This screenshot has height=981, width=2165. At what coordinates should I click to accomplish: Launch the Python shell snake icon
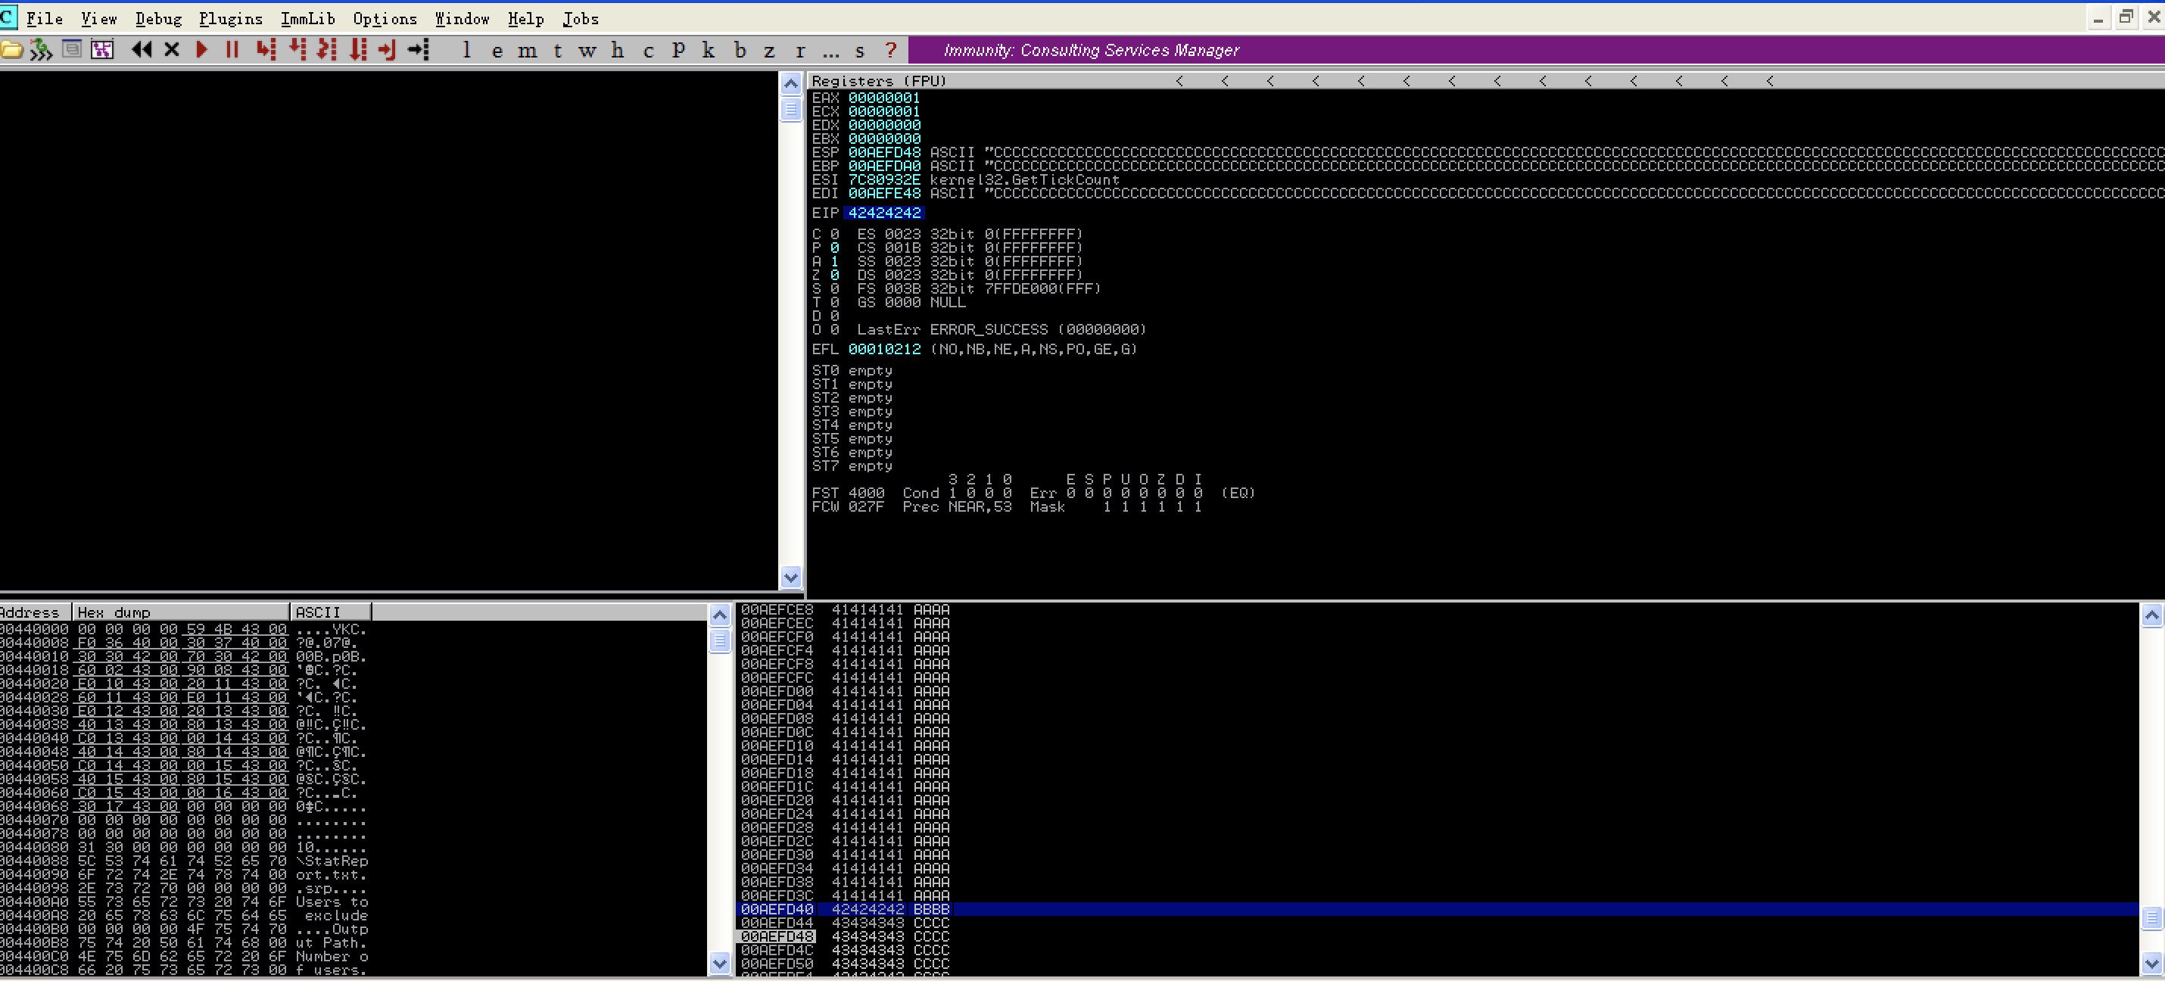[41, 50]
